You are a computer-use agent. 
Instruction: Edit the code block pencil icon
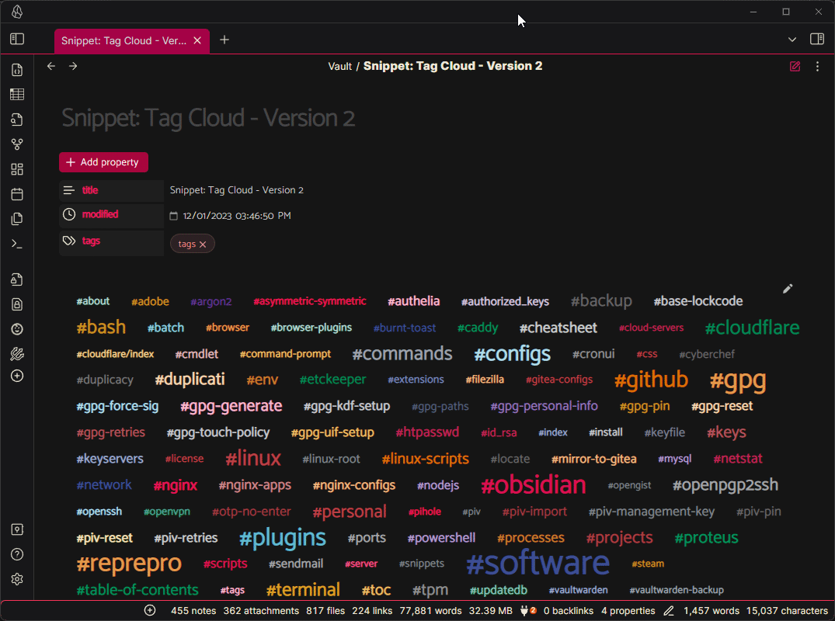point(788,289)
